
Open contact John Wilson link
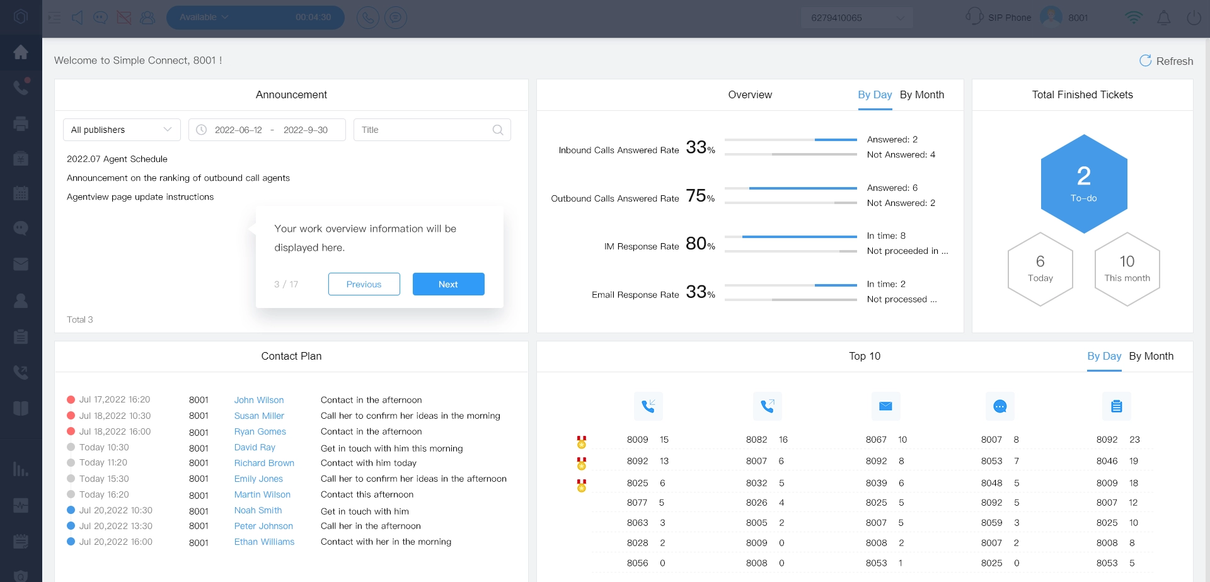point(259,400)
